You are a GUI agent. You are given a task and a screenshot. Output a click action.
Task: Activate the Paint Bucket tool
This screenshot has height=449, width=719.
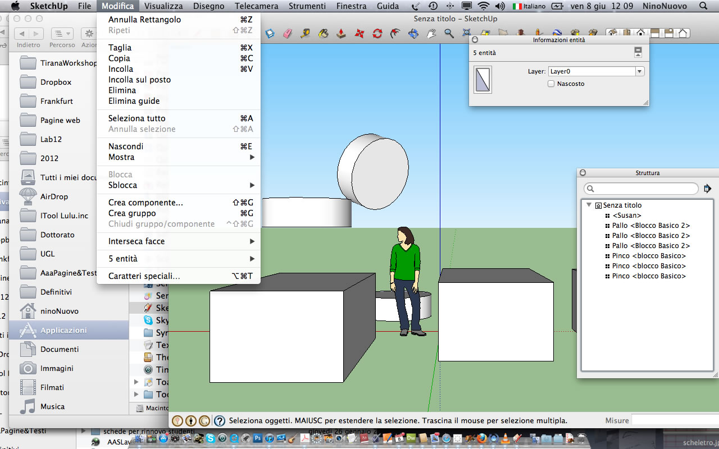[323, 34]
